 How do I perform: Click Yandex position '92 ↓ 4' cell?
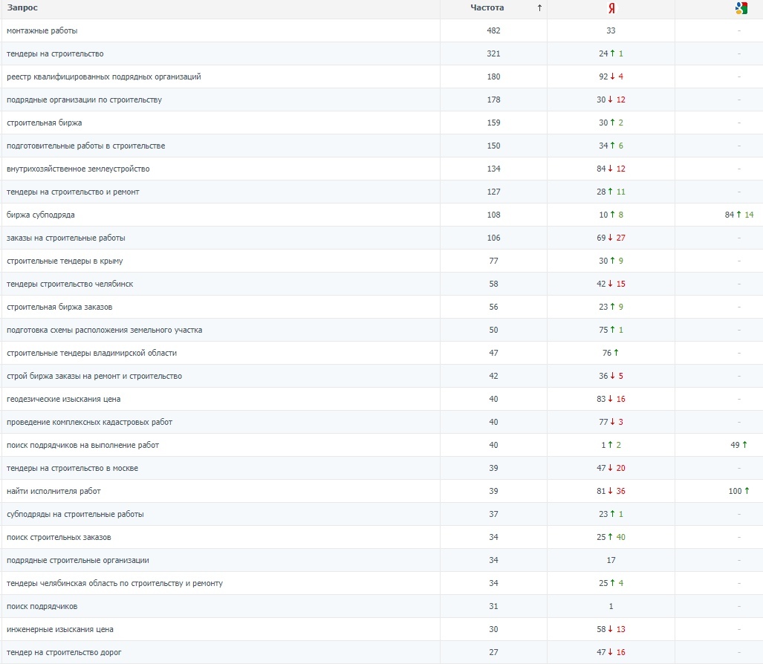[611, 77]
